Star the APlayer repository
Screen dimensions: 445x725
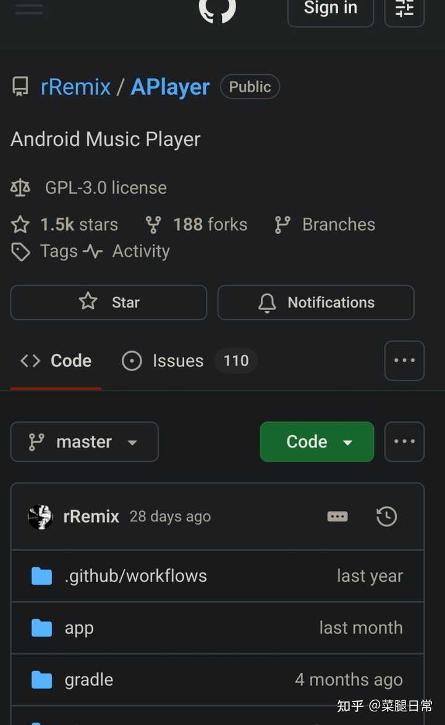coord(109,302)
